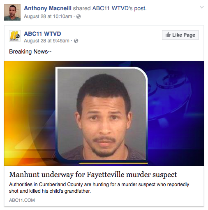The image size is (208, 210).
Task: Click the public globe icon beside 10:10am
Action: pos(79,16)
